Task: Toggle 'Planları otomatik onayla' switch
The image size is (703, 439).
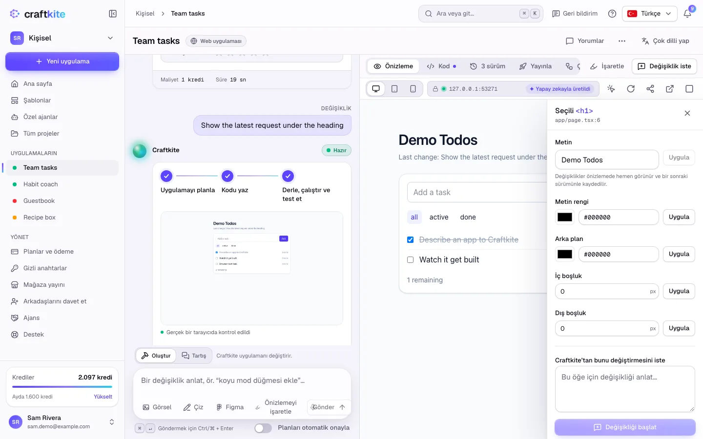Action: (263, 428)
